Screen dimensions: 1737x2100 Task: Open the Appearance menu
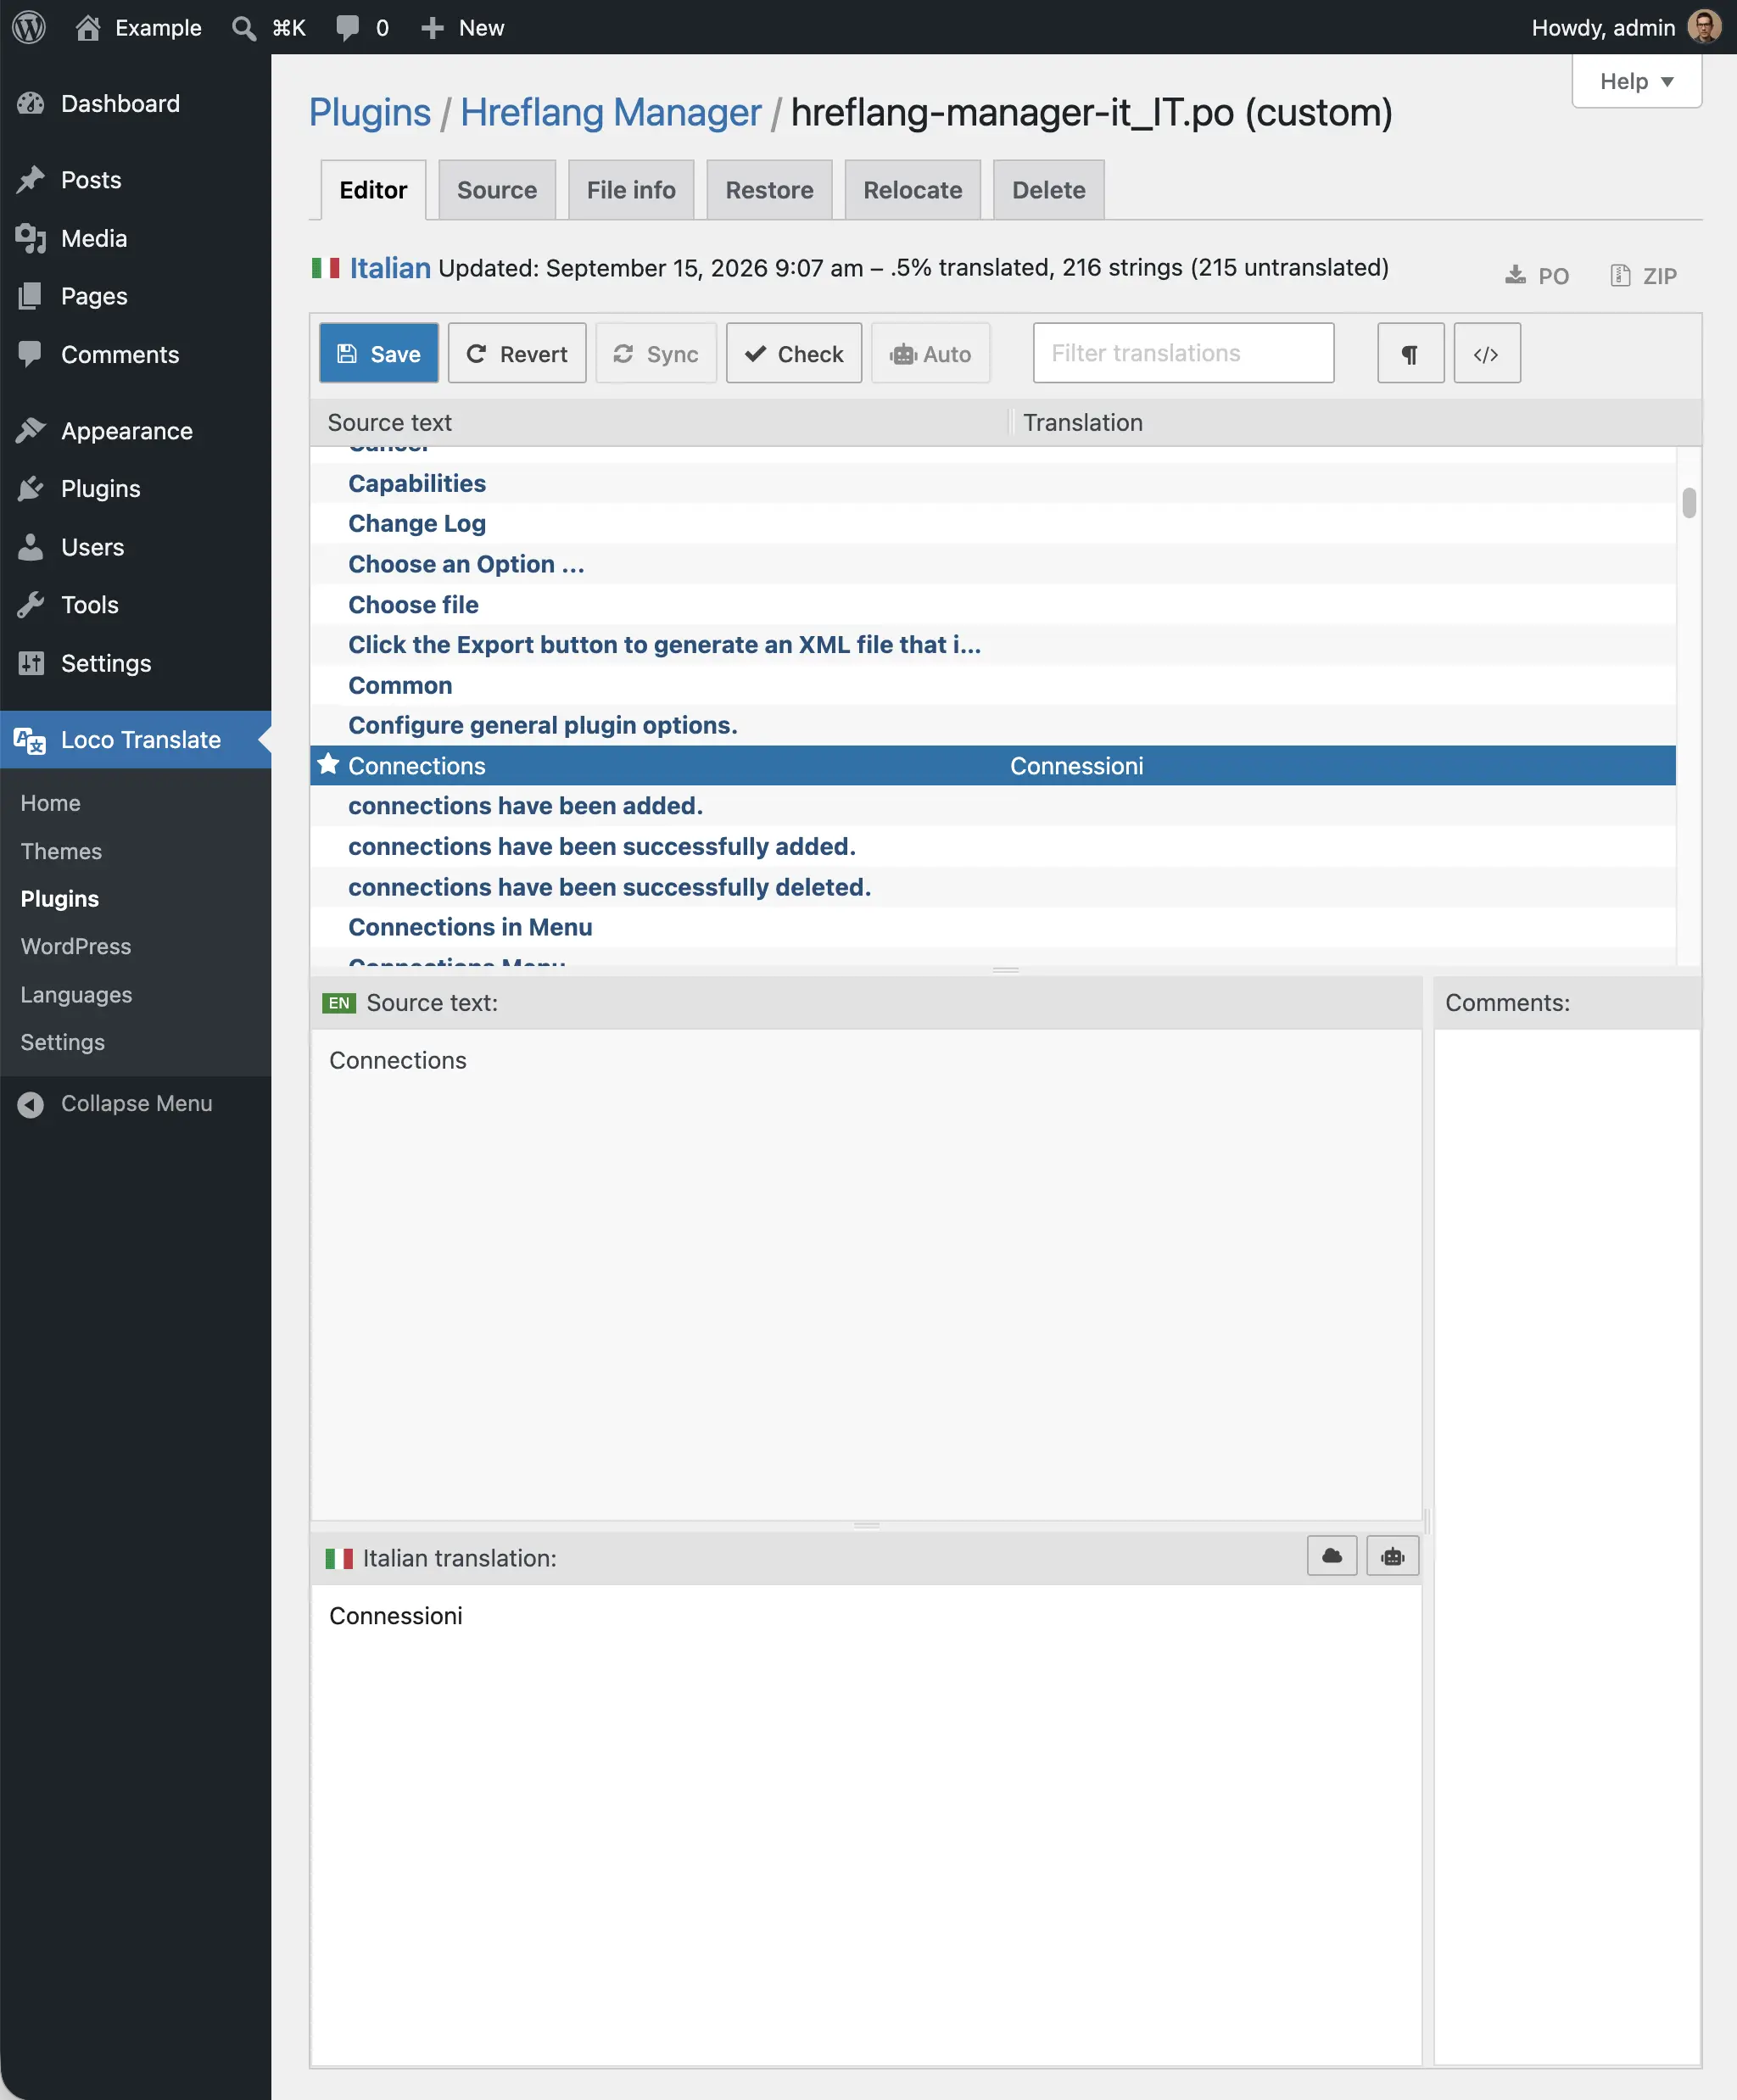[136, 431]
